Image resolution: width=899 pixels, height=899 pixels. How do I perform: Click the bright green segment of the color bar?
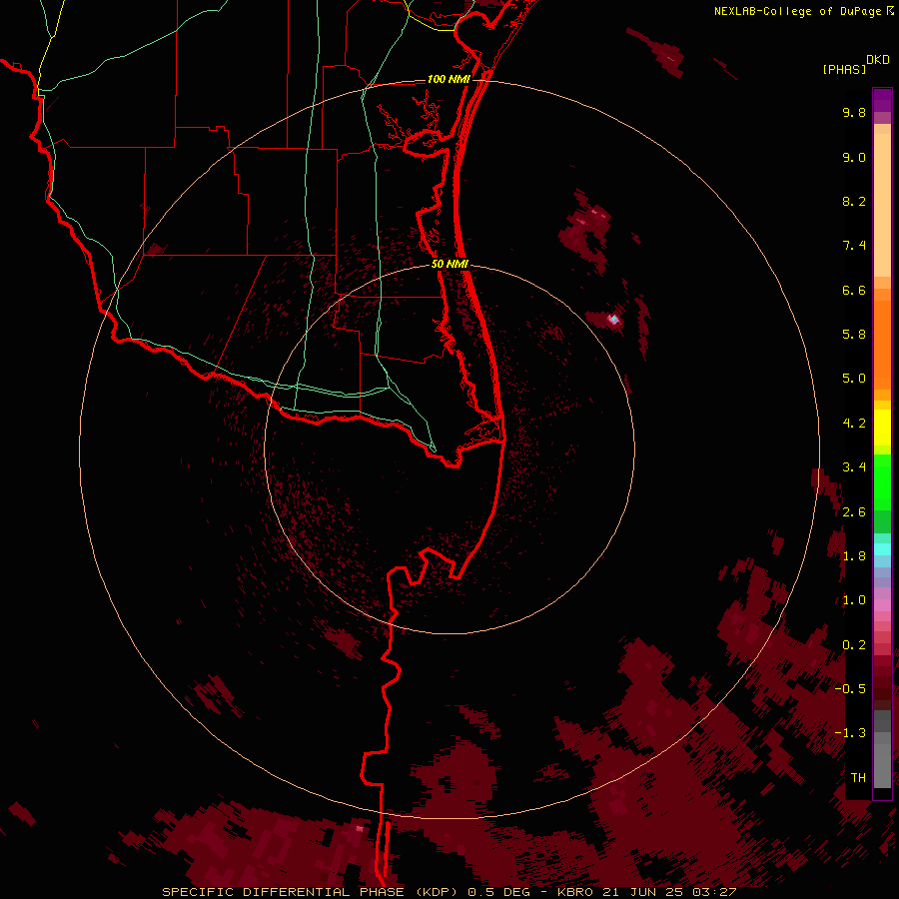[x=882, y=482]
